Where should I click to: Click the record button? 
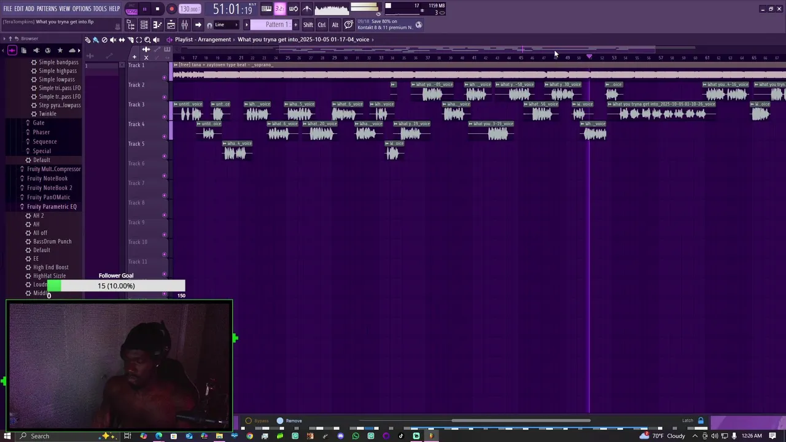171,9
